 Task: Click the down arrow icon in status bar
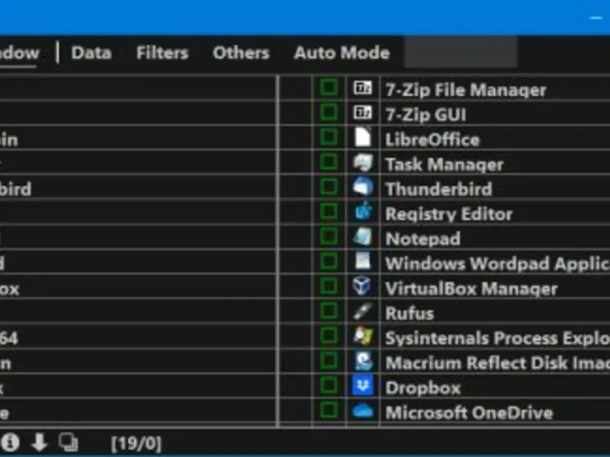click(x=40, y=442)
